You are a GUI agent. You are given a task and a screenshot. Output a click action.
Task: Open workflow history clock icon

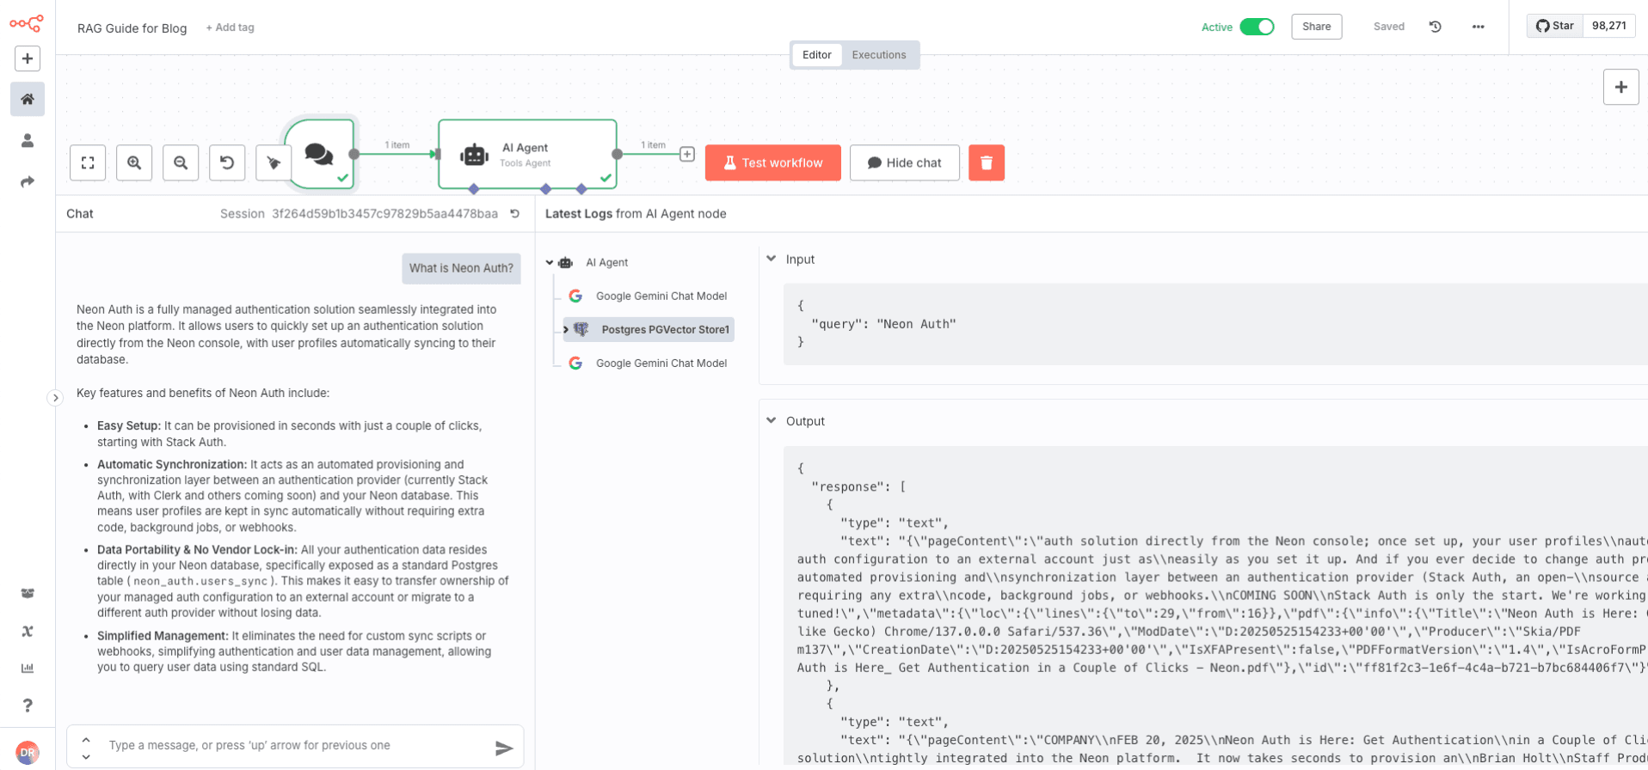[1435, 27]
